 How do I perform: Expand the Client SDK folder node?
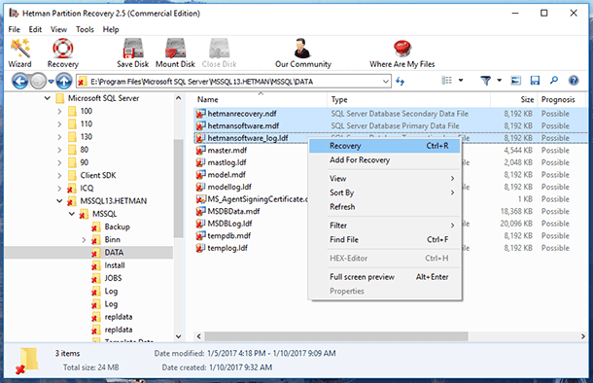click(59, 175)
